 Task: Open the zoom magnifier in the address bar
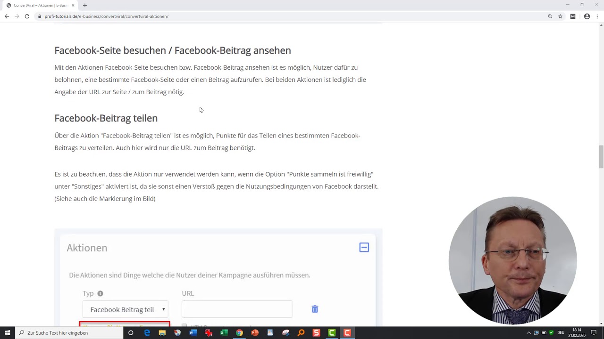(x=550, y=16)
